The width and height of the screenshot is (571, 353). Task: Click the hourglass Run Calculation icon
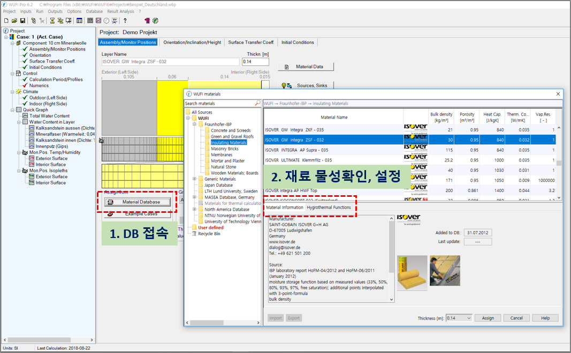point(52,21)
